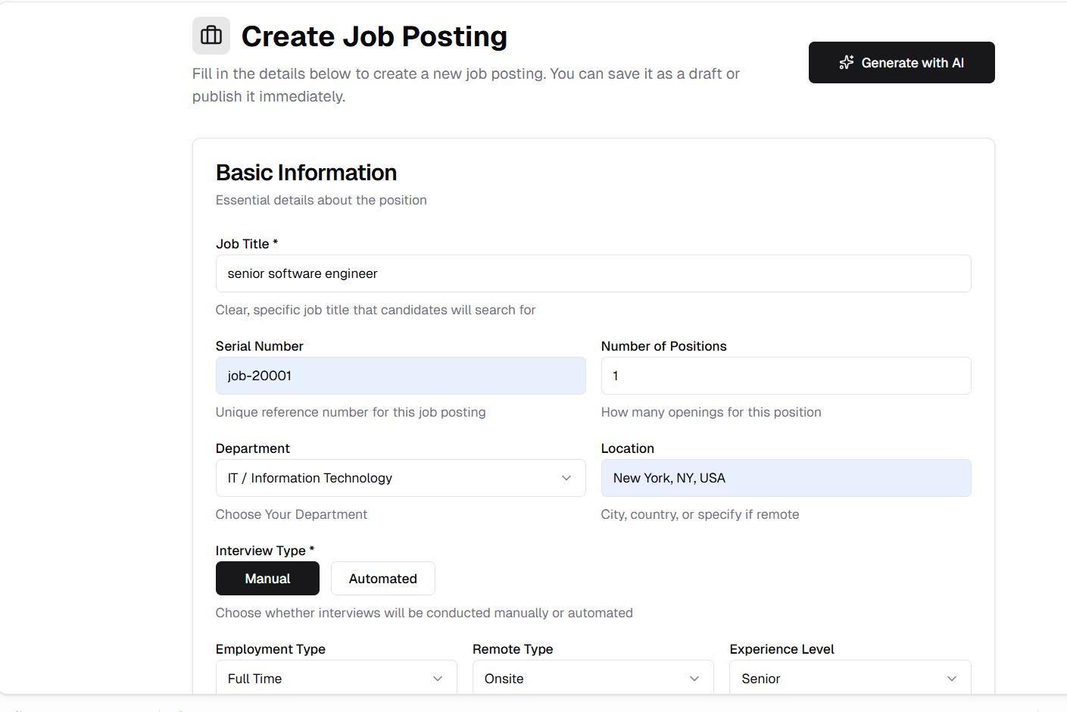Viewport: 1067px width, 712px height.
Task: Click the Basic Information section heading
Action: click(306, 173)
